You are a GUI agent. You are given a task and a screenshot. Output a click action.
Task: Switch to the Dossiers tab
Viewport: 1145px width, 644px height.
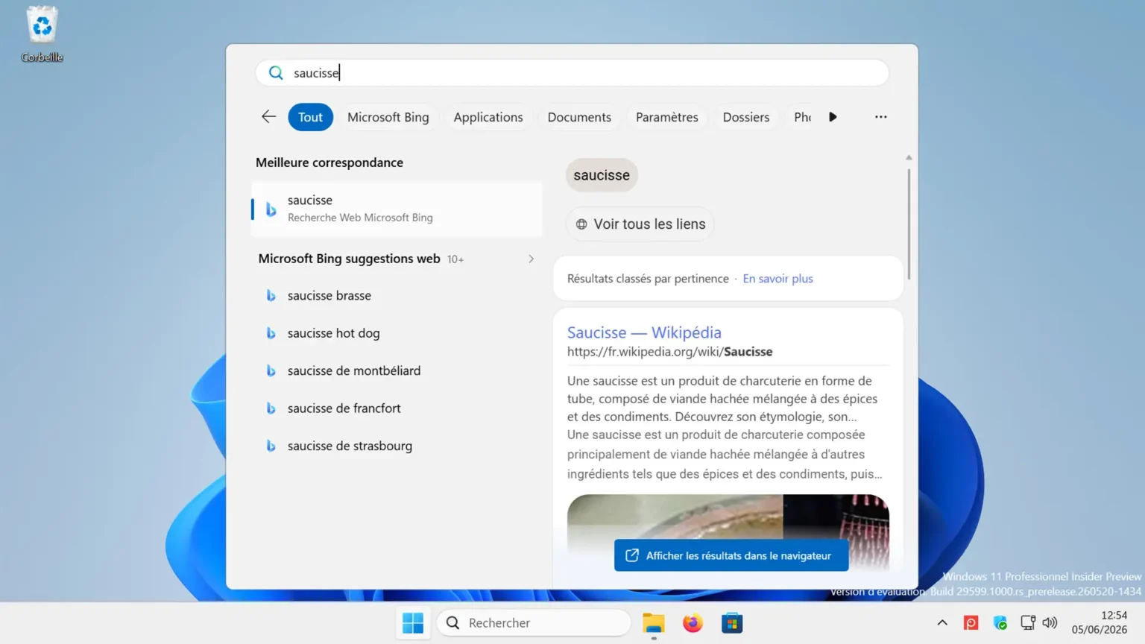[x=745, y=117]
